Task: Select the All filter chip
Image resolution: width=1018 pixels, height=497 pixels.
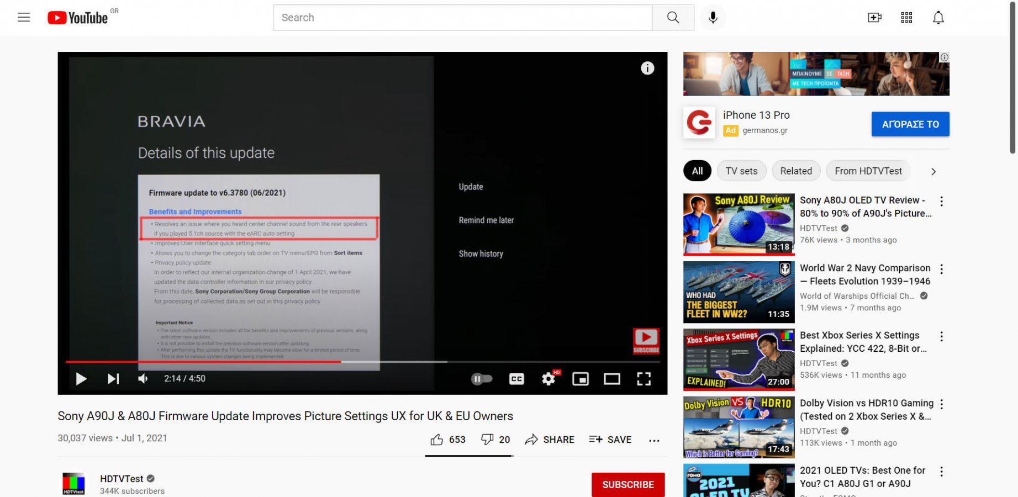Action: 697,171
